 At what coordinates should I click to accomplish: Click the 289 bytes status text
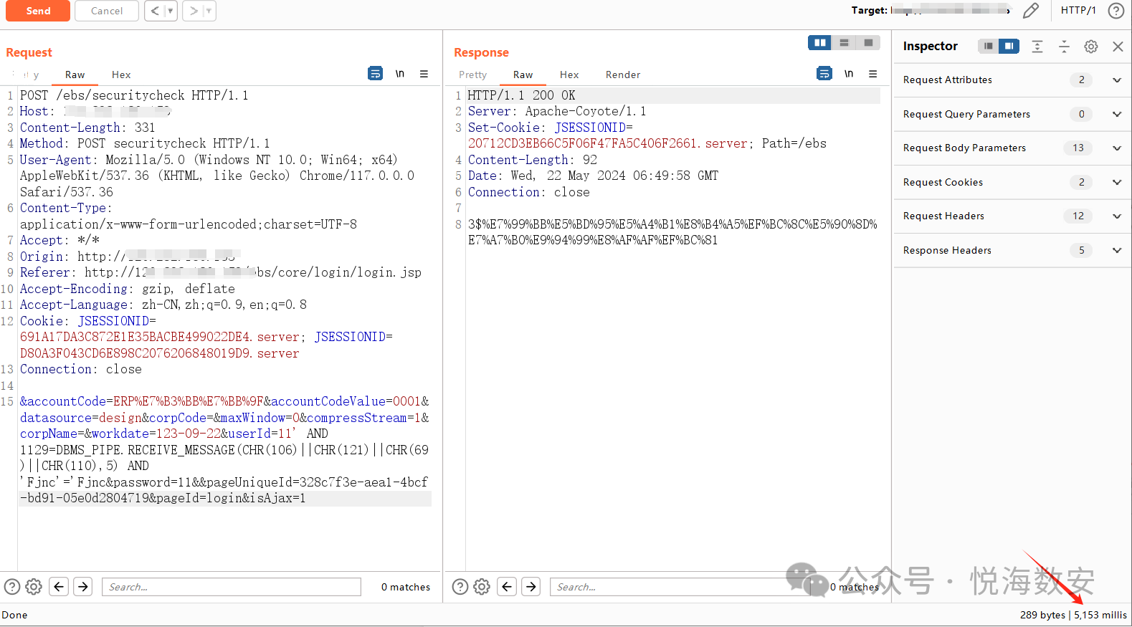[x=1042, y=615]
